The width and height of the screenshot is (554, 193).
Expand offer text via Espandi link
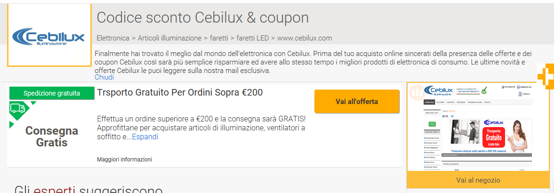145,137
